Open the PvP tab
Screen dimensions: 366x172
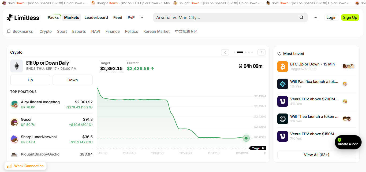coord(131,17)
